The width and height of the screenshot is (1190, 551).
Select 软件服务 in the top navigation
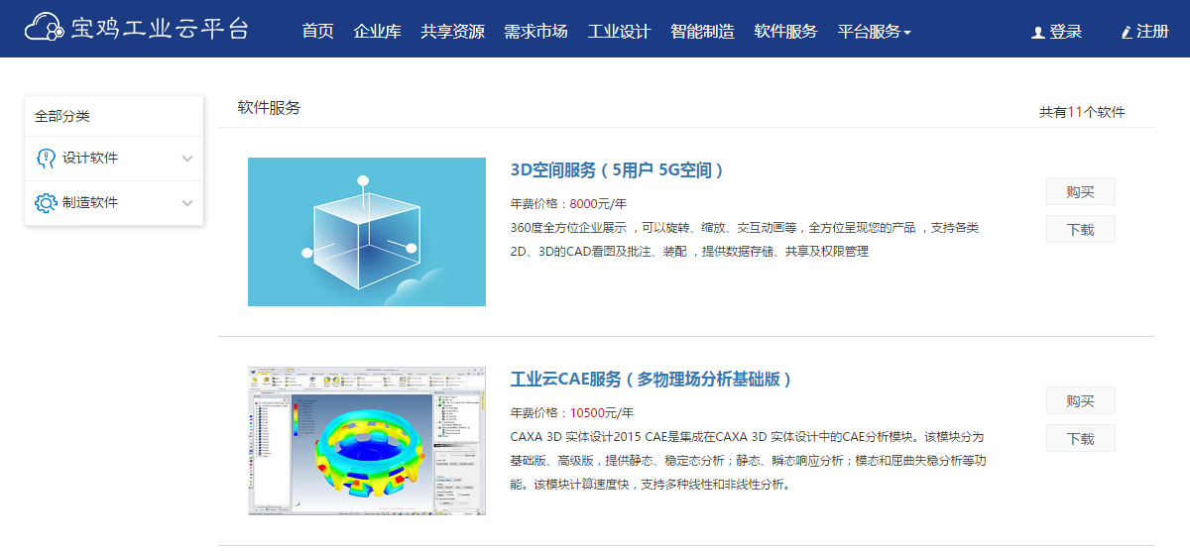[x=785, y=32]
